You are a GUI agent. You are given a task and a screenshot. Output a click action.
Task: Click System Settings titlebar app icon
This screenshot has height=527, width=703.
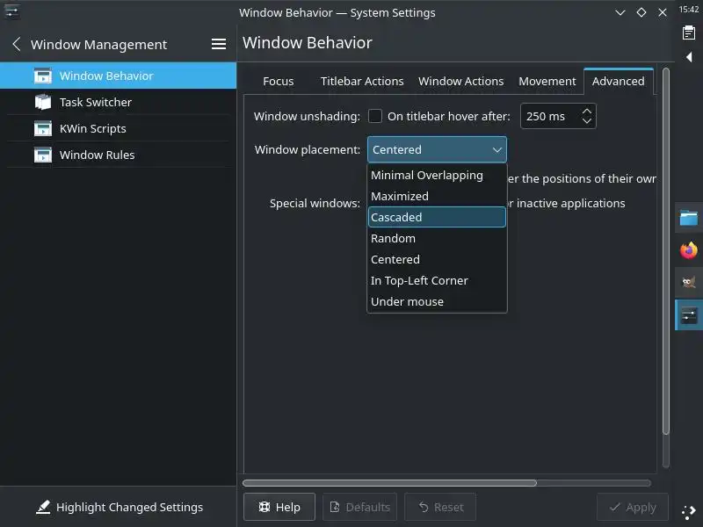click(11, 11)
